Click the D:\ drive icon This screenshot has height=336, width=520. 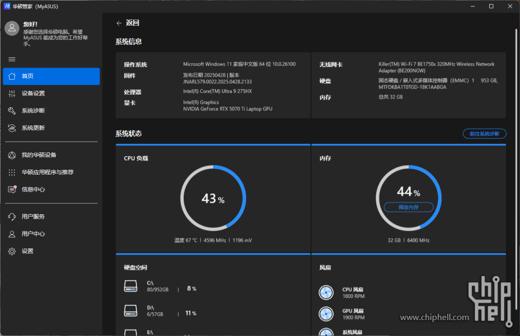point(131,311)
